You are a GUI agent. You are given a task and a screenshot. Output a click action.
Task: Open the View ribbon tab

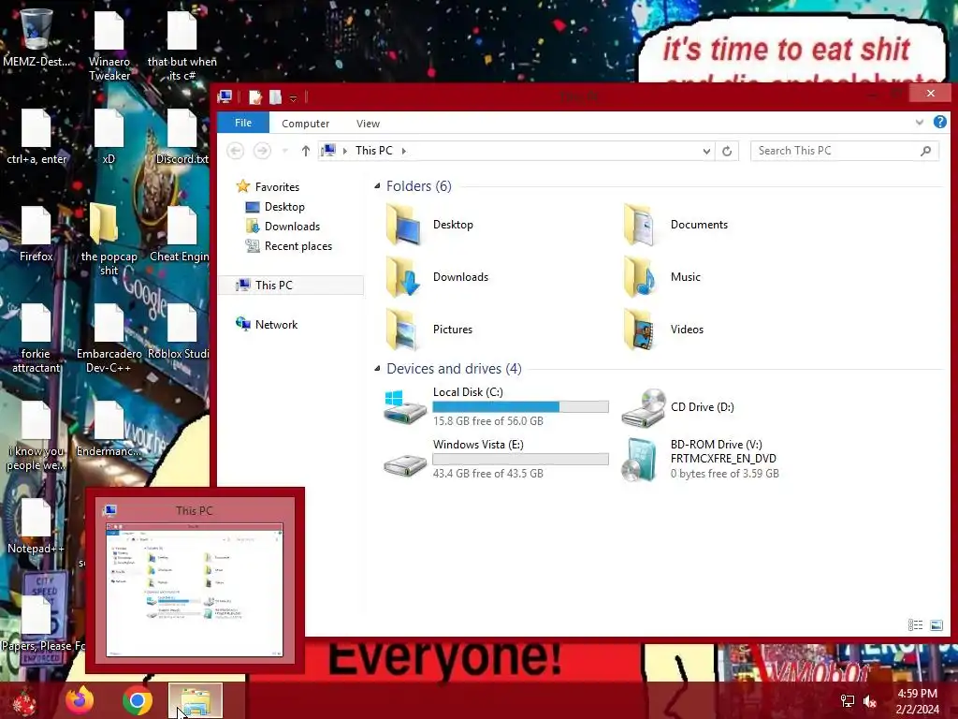coord(368,123)
